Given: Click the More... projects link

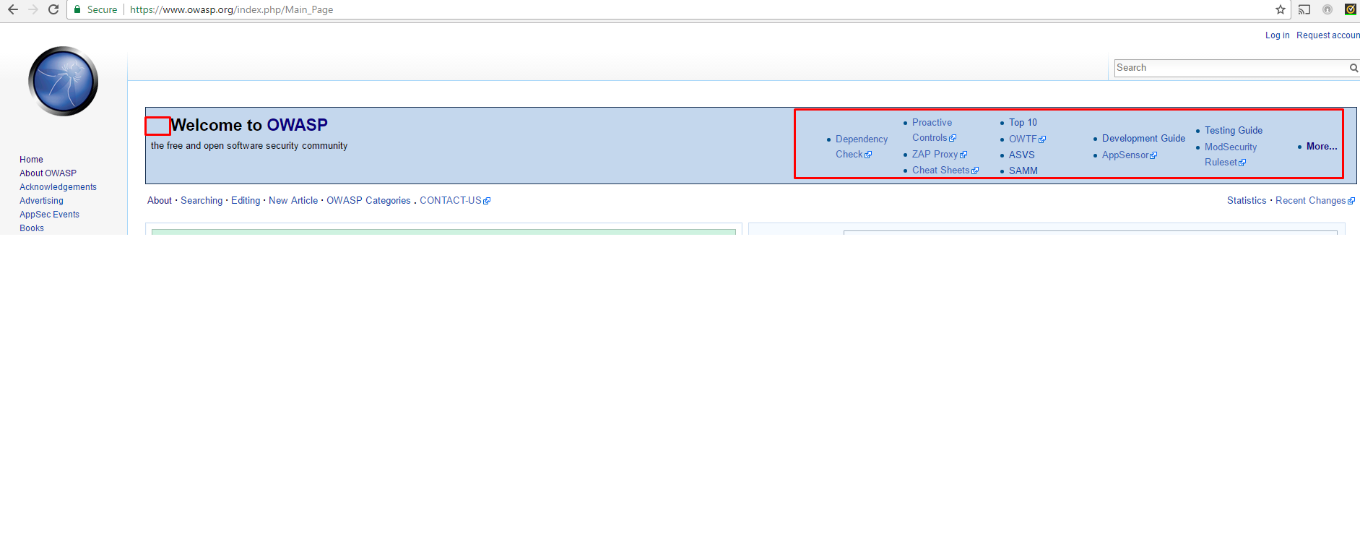Looking at the screenshot, I should coord(1322,147).
